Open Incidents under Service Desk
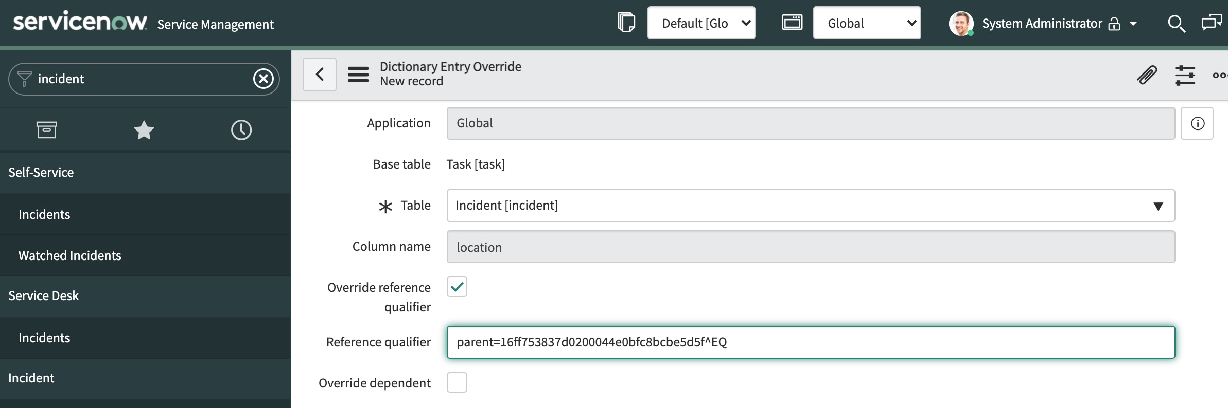The image size is (1228, 408). point(146,338)
